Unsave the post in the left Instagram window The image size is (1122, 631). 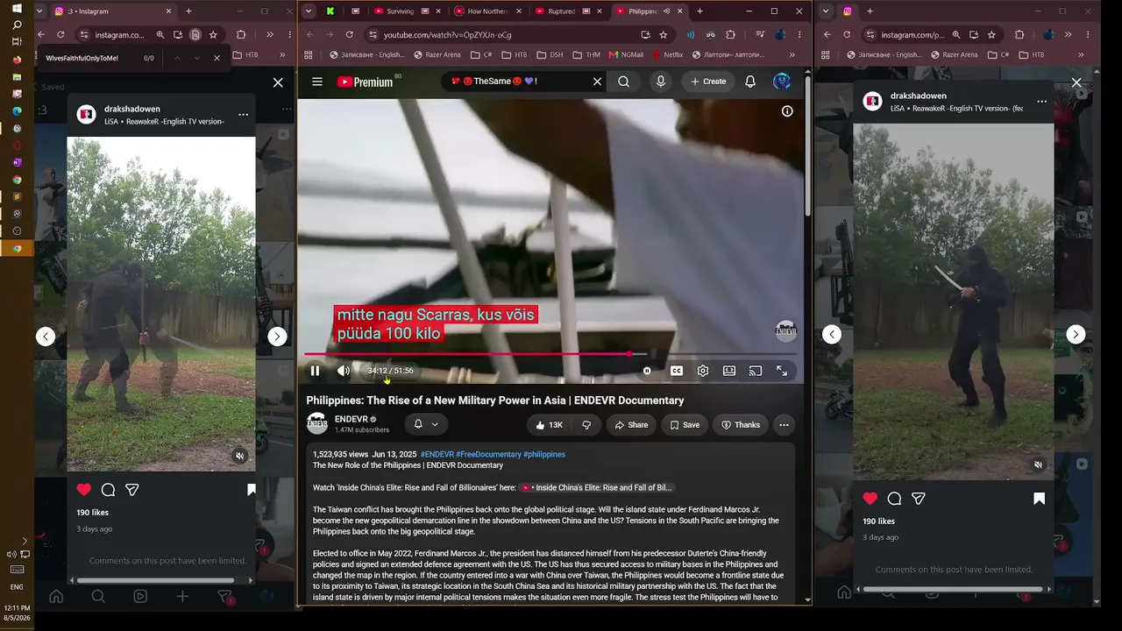pyautogui.click(x=252, y=490)
